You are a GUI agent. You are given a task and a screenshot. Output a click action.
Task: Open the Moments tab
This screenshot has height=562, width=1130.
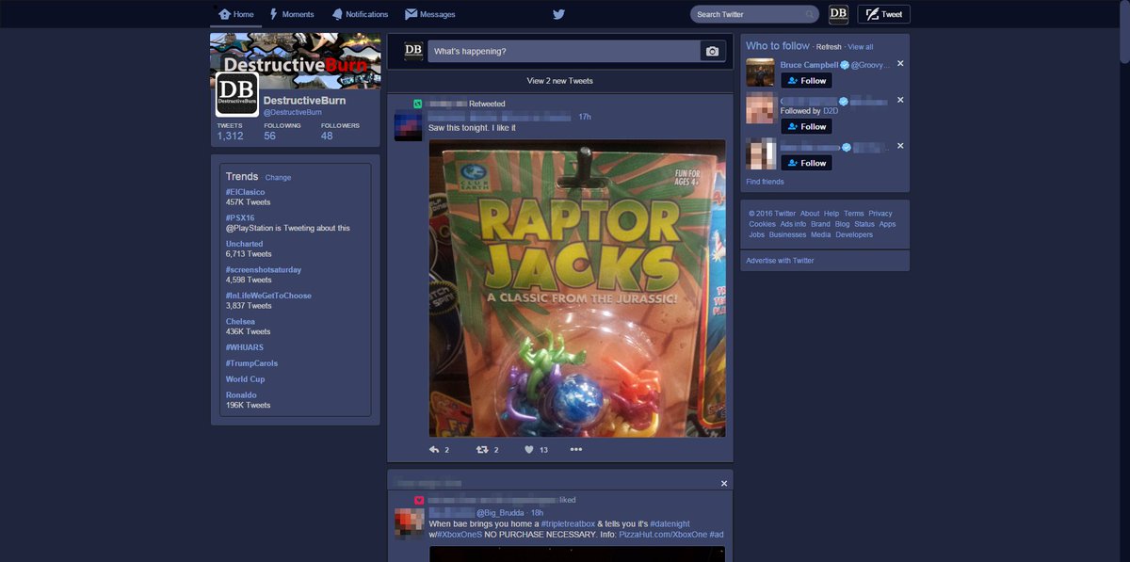coord(292,14)
